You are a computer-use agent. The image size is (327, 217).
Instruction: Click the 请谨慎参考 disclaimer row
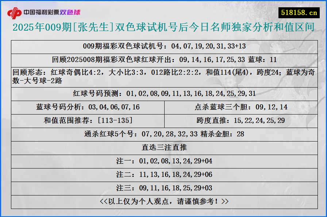pyautogui.click(x=163, y=201)
